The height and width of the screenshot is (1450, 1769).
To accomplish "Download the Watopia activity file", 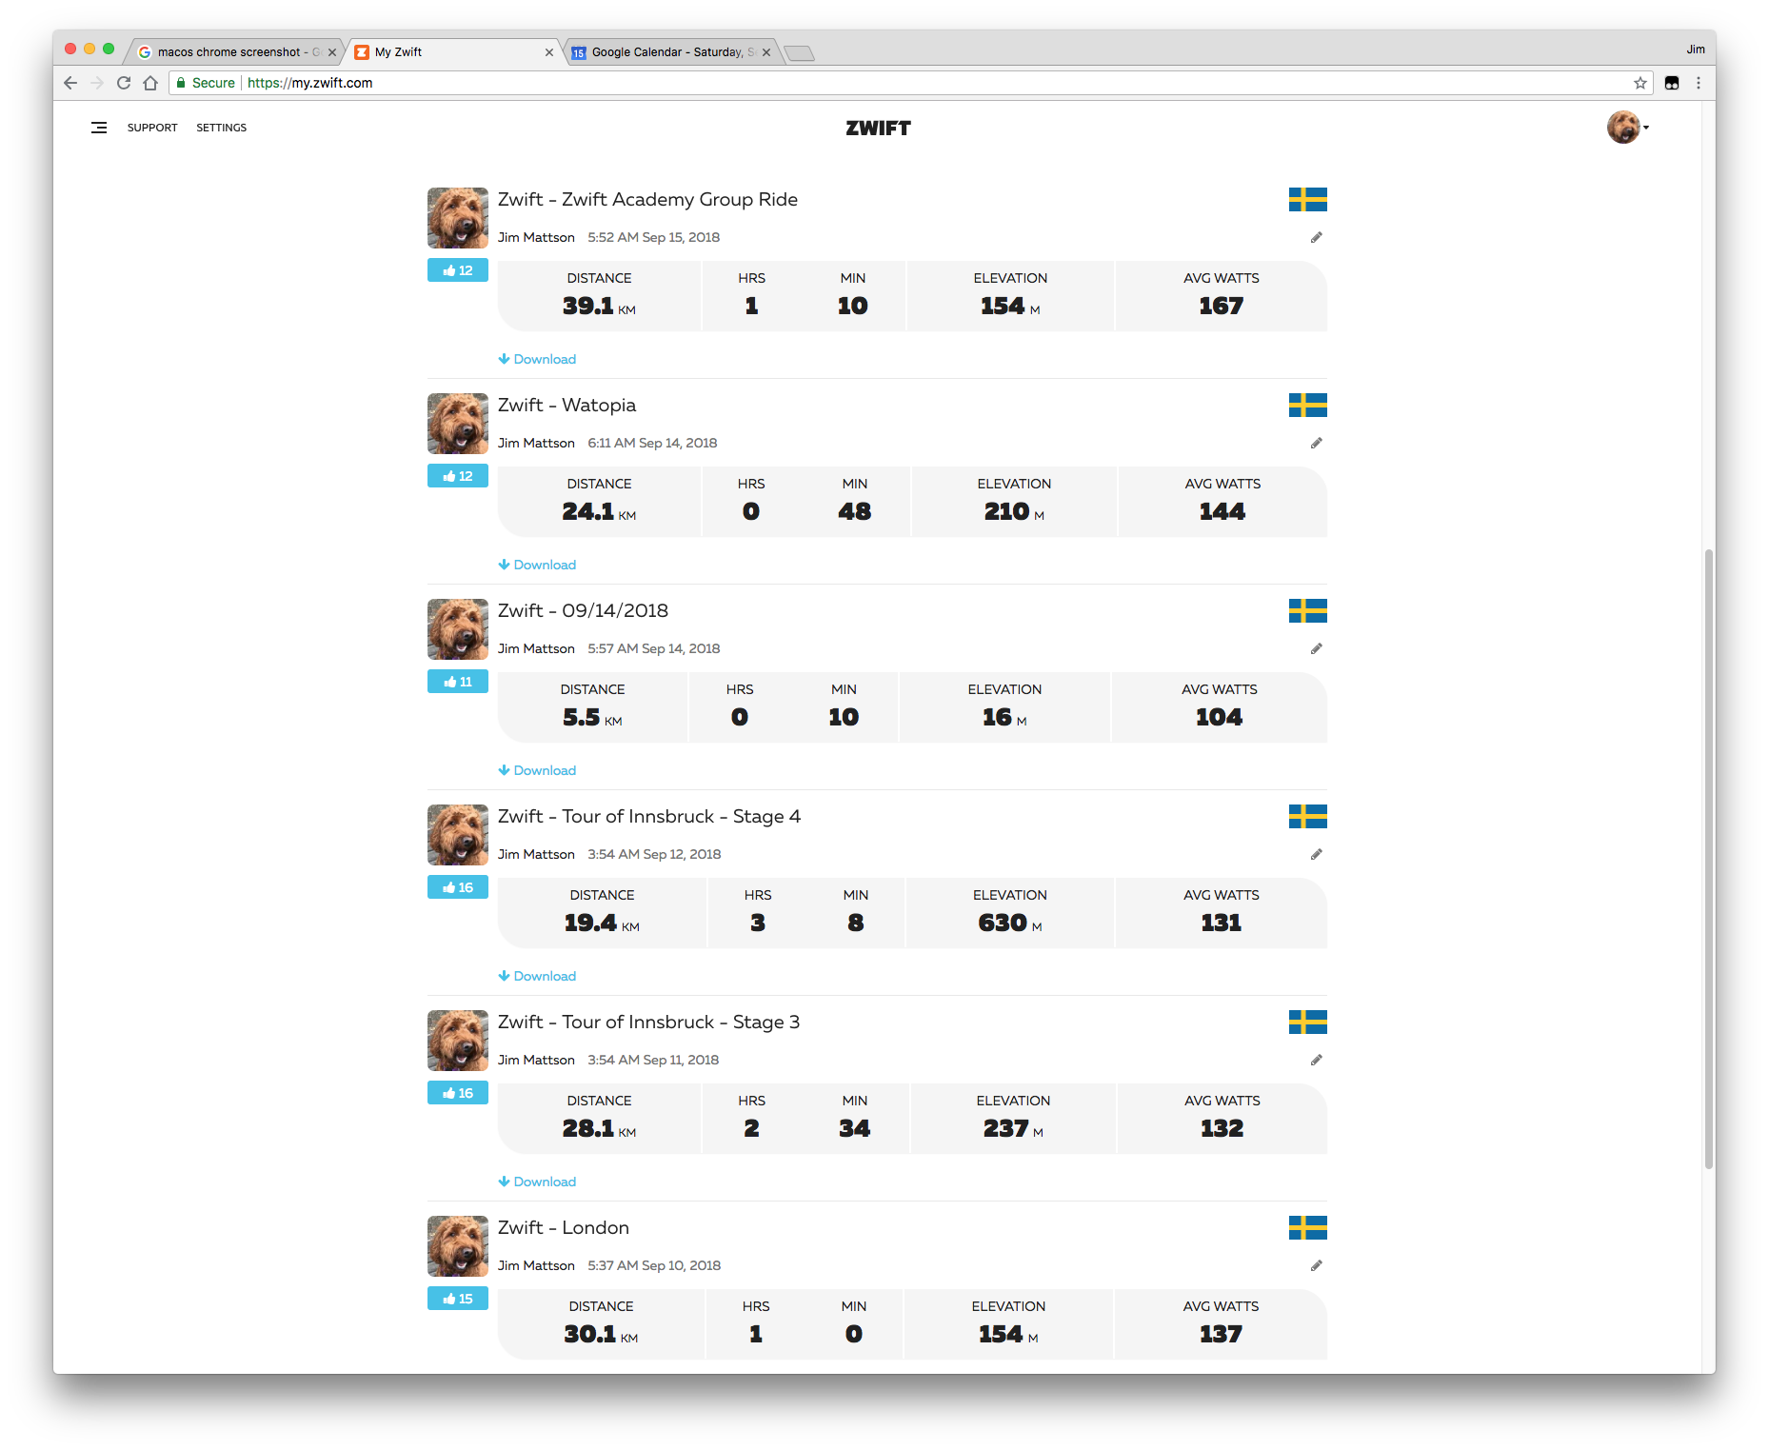I will 537,565.
